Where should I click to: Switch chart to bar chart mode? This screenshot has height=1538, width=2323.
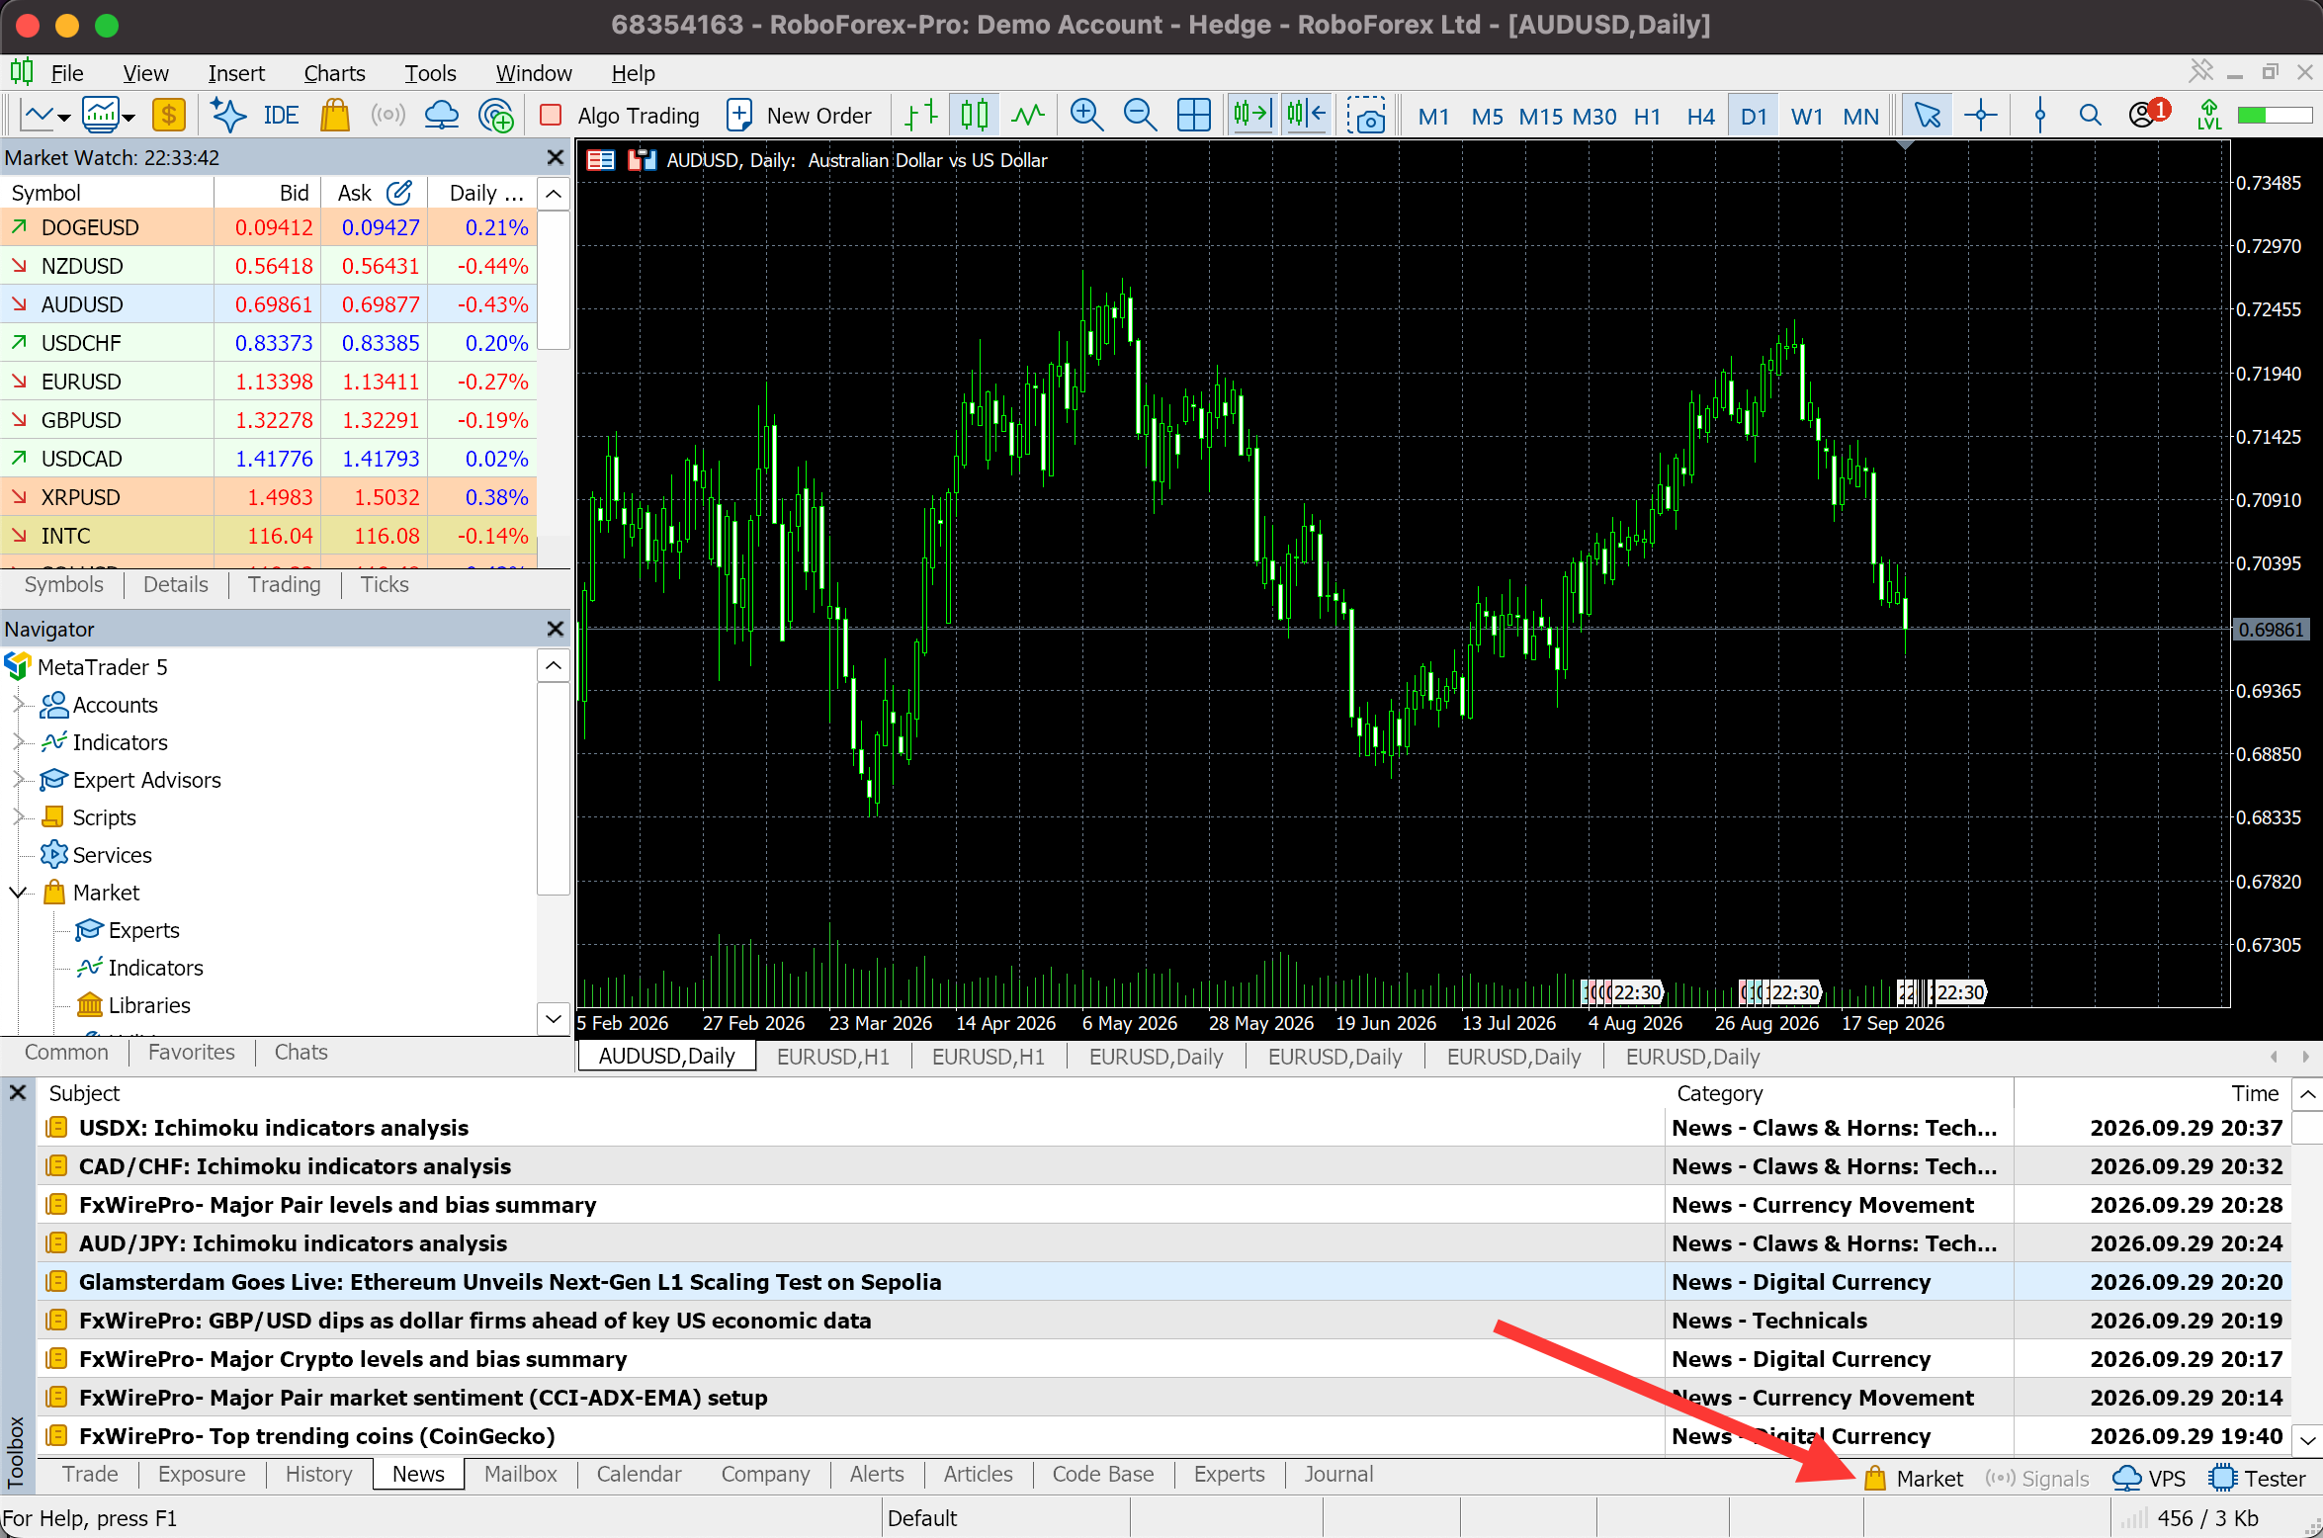tap(921, 116)
